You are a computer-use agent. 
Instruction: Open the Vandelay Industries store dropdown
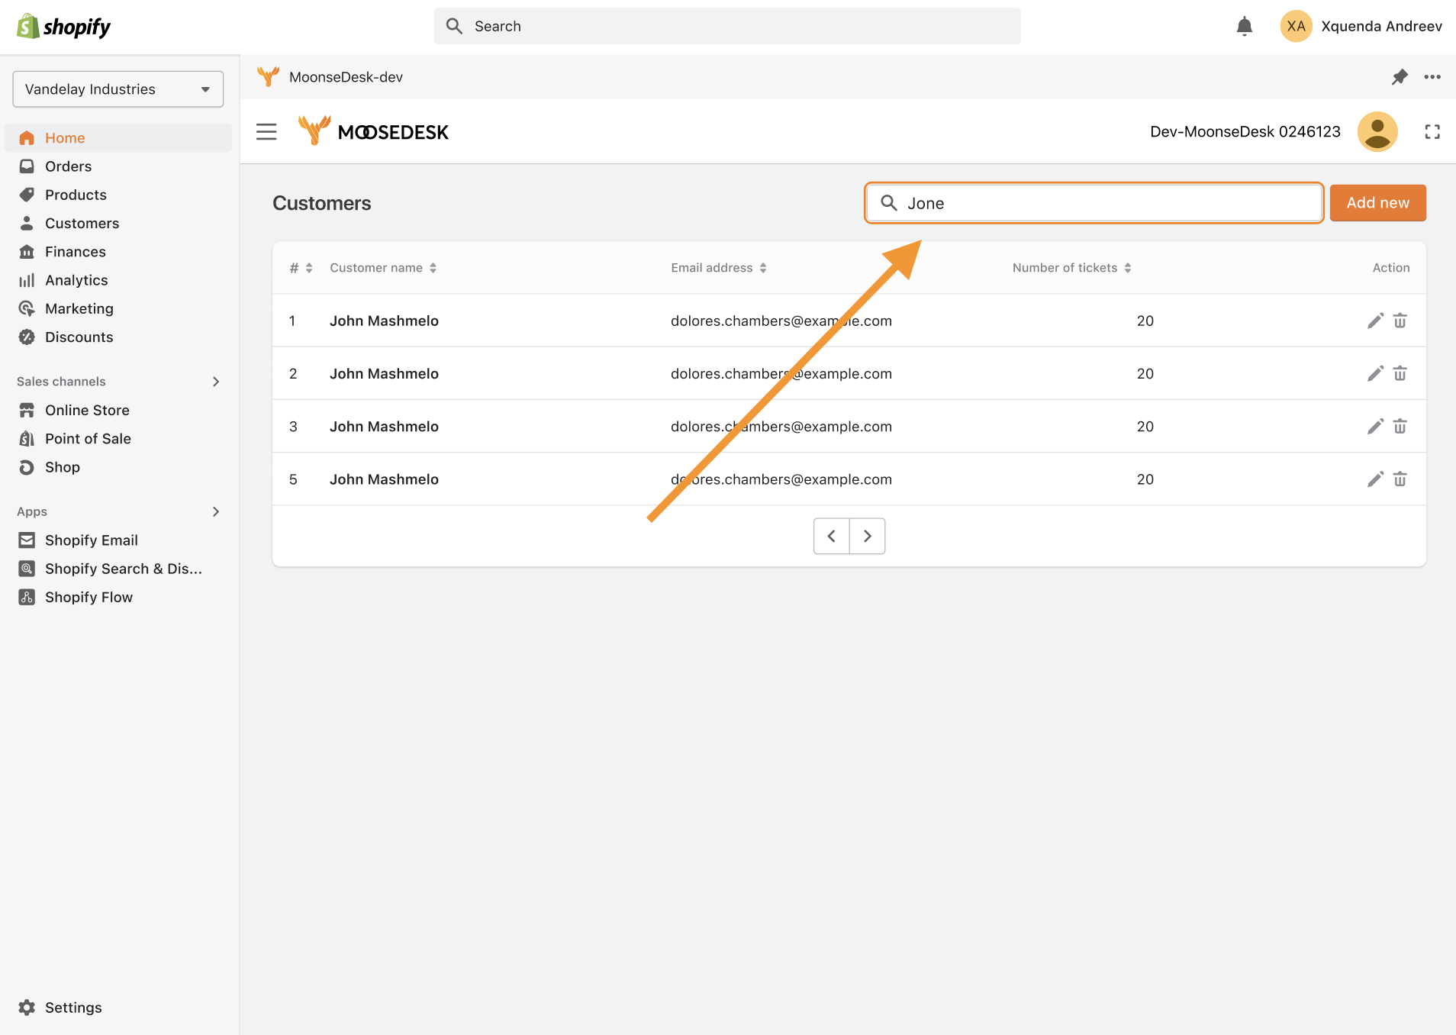pos(118,89)
